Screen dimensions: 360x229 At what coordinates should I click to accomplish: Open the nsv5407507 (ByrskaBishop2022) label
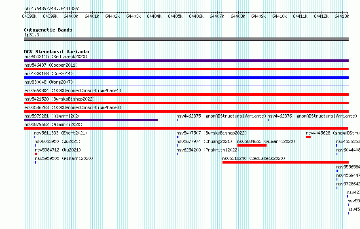point(212,133)
